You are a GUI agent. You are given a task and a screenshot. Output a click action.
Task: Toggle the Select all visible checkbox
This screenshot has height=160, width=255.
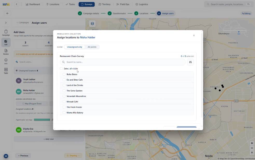61,69
